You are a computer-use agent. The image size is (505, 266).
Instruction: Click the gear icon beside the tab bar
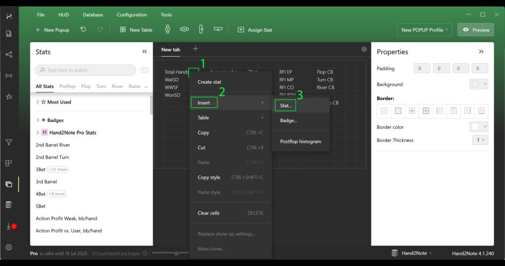click(364, 49)
